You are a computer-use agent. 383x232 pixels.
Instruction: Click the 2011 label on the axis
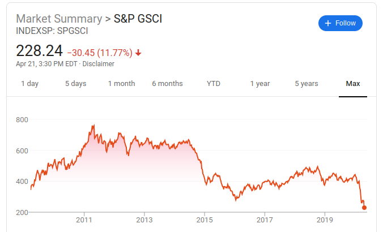pyautogui.click(x=84, y=220)
